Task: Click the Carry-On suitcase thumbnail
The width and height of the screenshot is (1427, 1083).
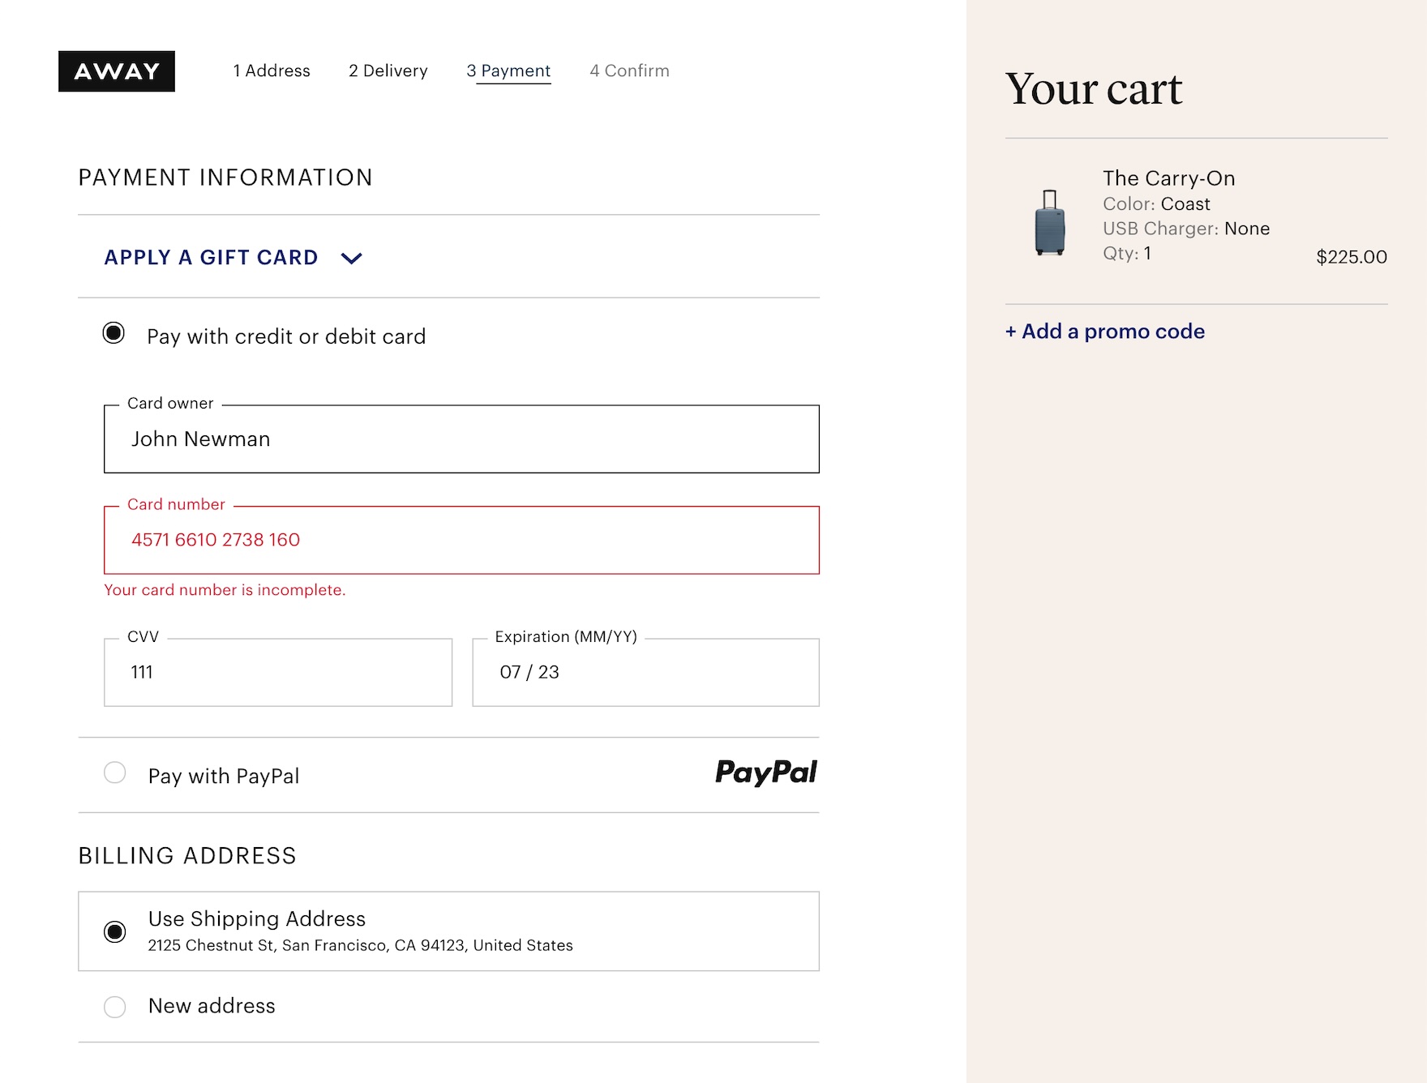Action: click(1050, 222)
